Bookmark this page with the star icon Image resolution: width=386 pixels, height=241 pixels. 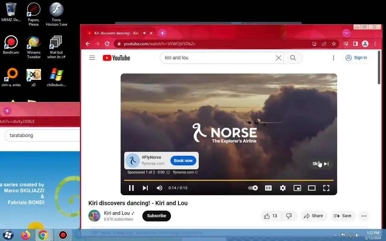pos(334,44)
